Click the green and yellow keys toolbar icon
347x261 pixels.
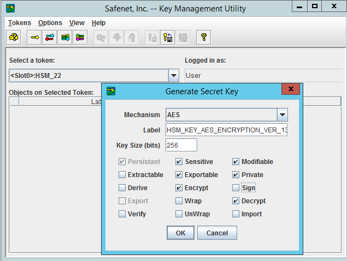(65, 38)
